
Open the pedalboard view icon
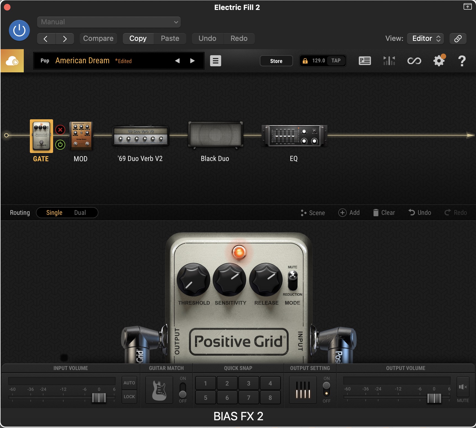tap(365, 61)
